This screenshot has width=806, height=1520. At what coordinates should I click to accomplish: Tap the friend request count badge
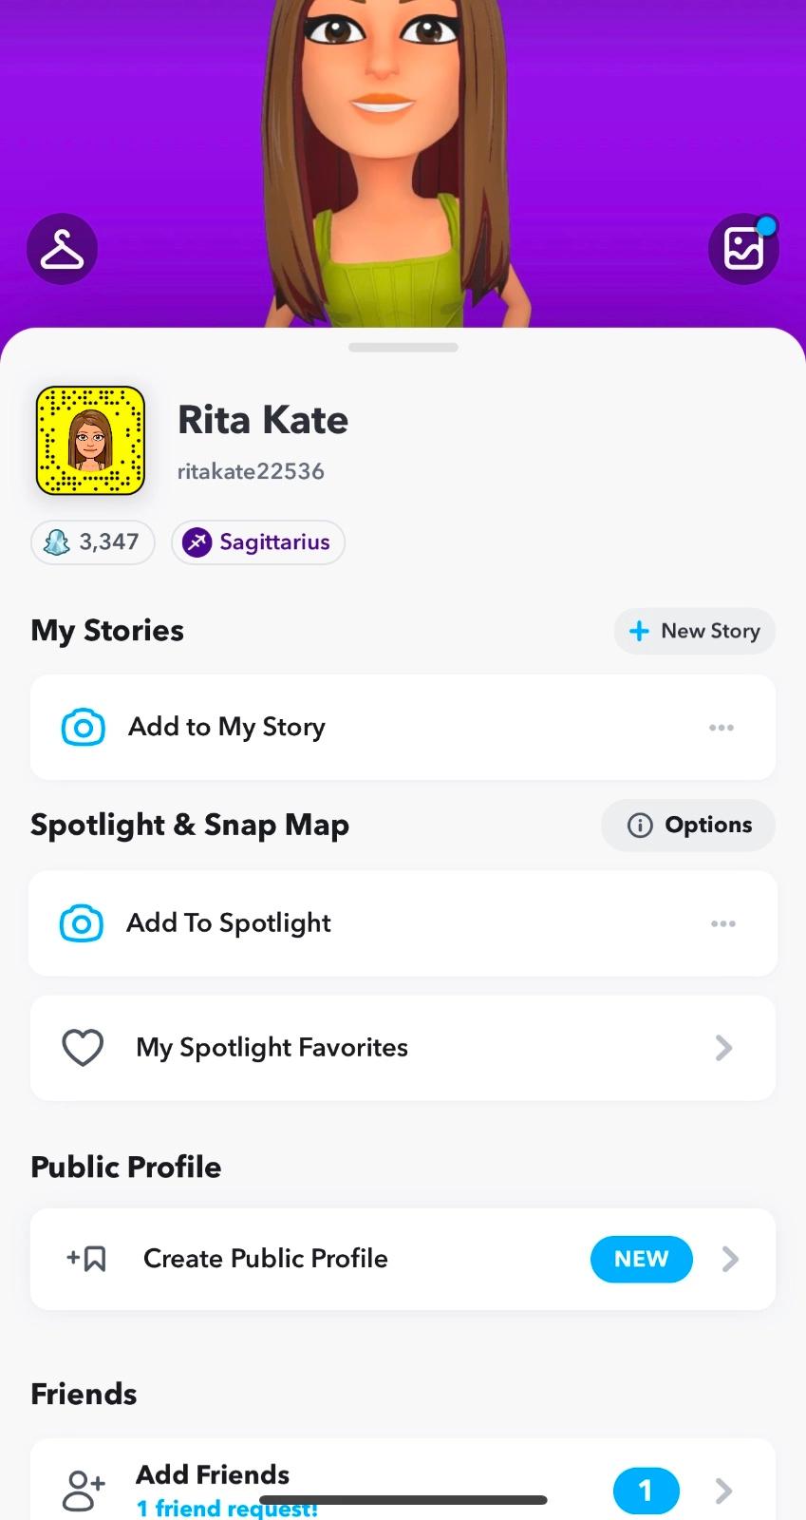(646, 1490)
